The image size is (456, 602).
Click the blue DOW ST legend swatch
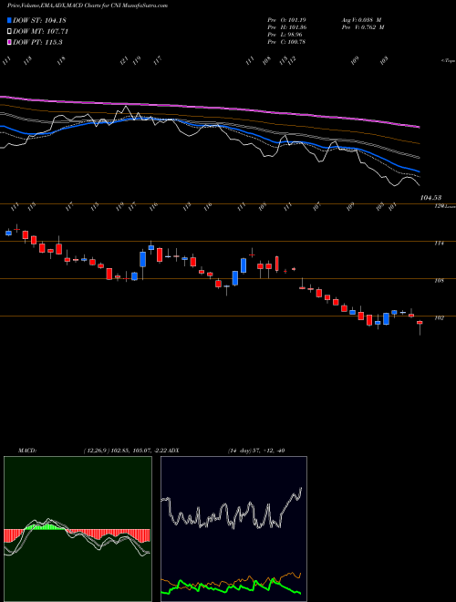point(9,20)
